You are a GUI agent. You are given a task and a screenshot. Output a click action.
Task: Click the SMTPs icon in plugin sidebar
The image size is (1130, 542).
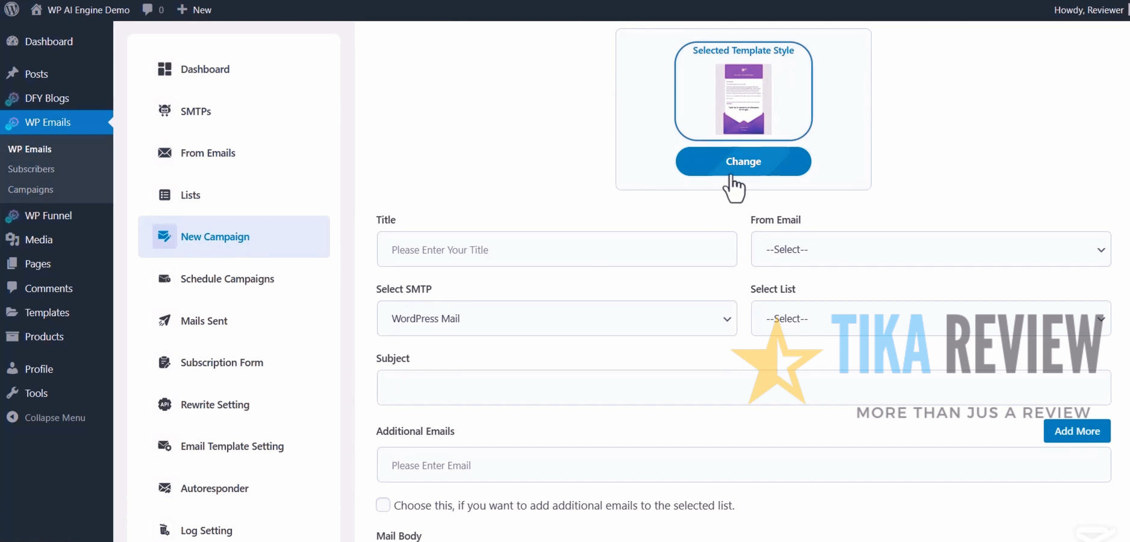pos(164,111)
